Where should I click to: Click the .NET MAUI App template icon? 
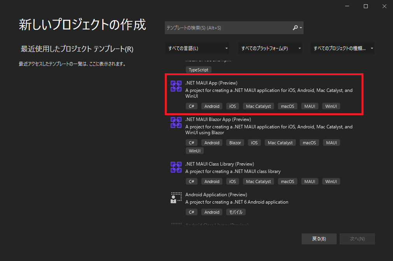coord(176,86)
